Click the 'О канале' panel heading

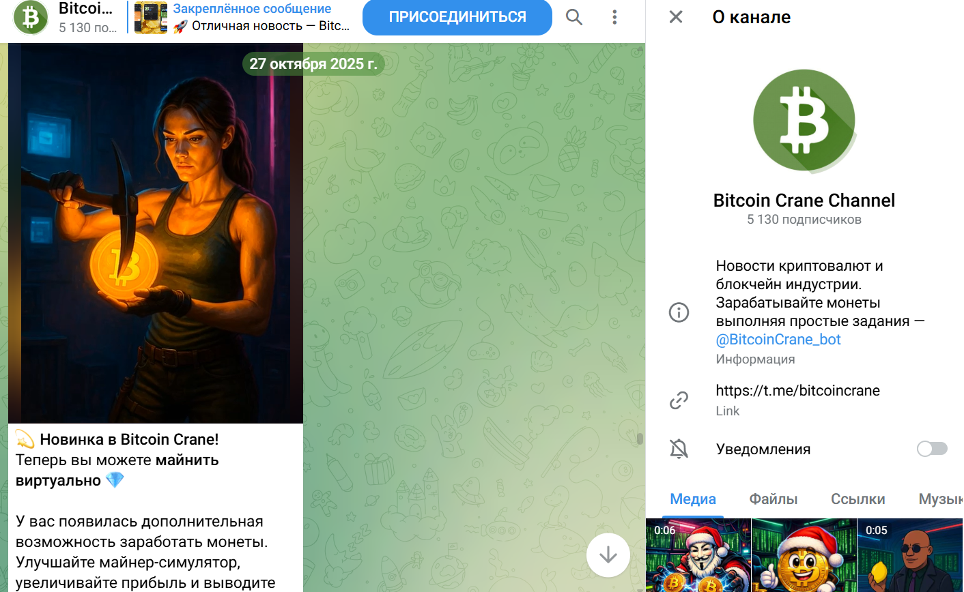pos(752,17)
